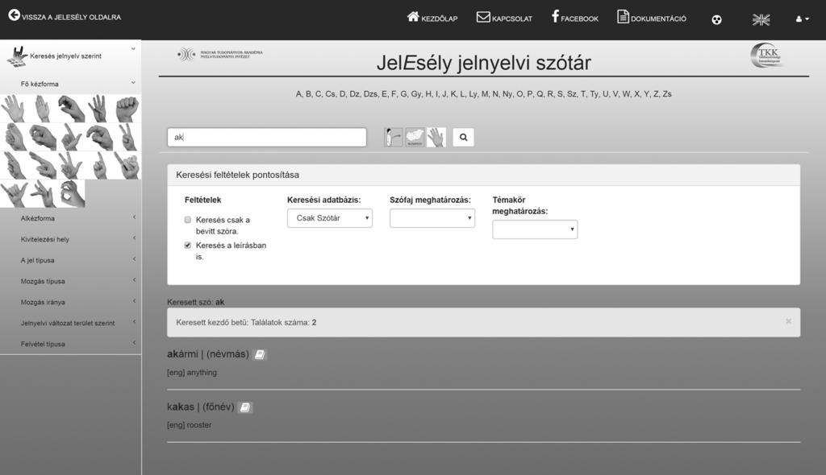Click the '[eng] anything' translation text
826x475 pixels.
(x=192, y=373)
